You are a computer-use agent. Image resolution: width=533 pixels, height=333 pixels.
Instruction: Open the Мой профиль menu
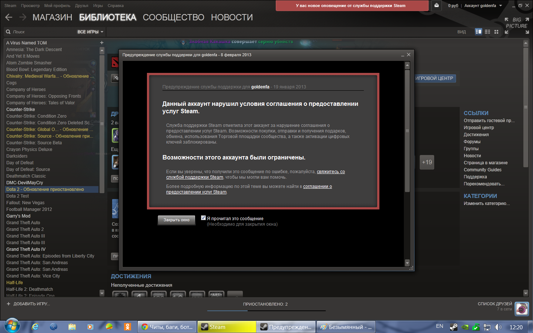click(57, 6)
